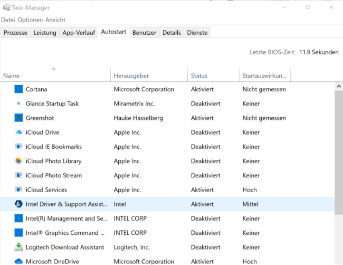343x265 pixels.
Task: Click the iCloud IE Bookmarks icon
Action: [x=18, y=146]
